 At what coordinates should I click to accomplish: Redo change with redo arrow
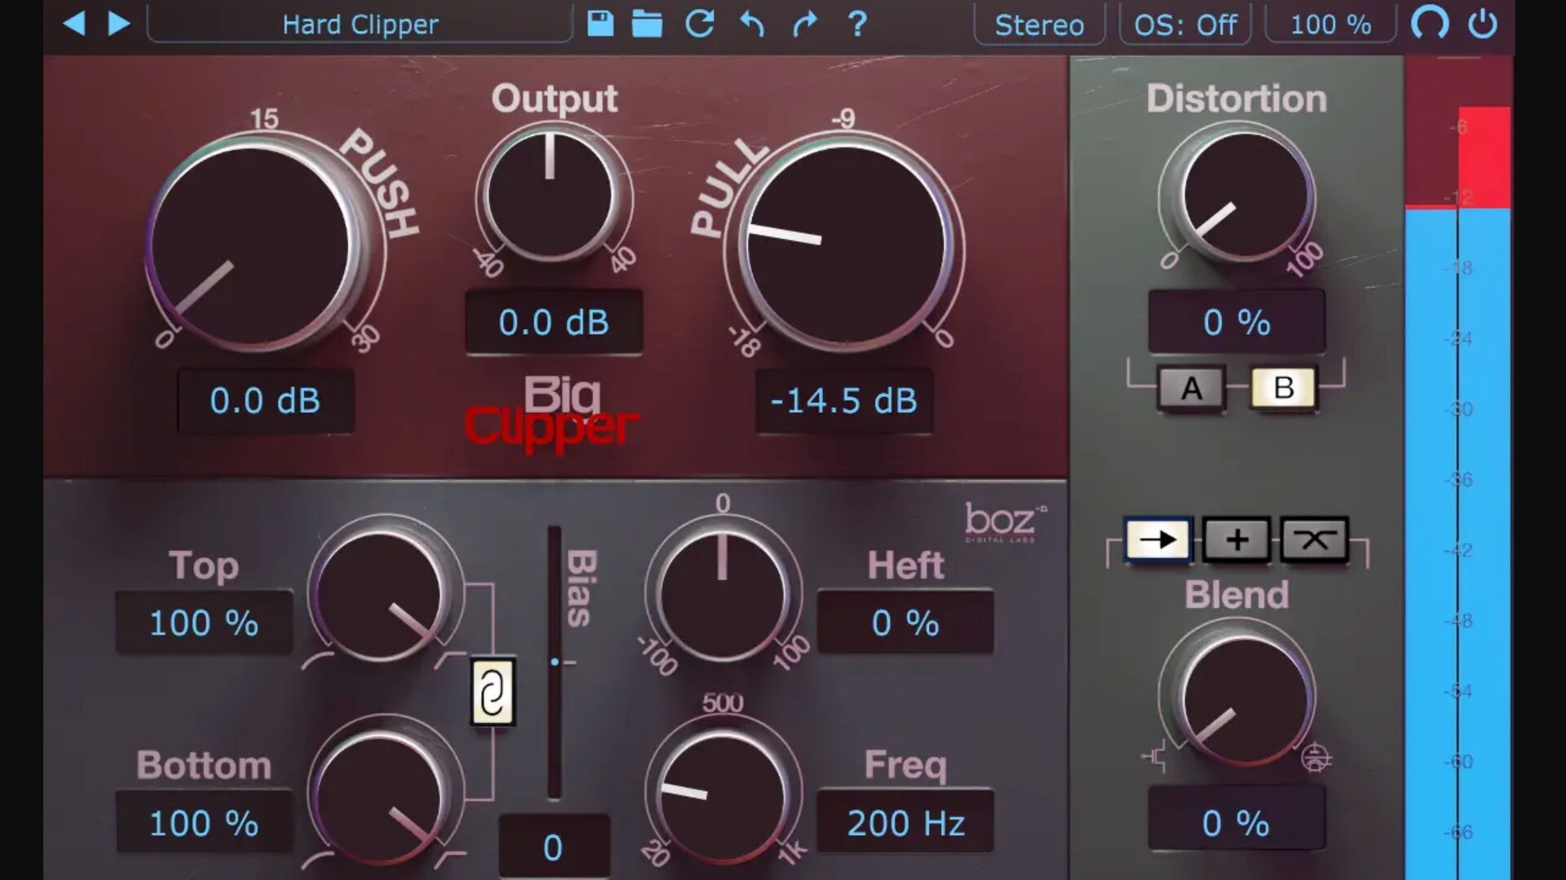(804, 24)
